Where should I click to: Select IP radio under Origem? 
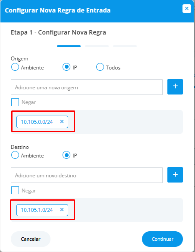pyautogui.click(x=66, y=67)
